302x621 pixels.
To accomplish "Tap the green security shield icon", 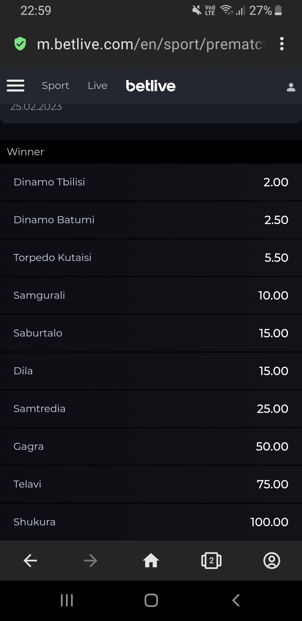I will 20,44.
